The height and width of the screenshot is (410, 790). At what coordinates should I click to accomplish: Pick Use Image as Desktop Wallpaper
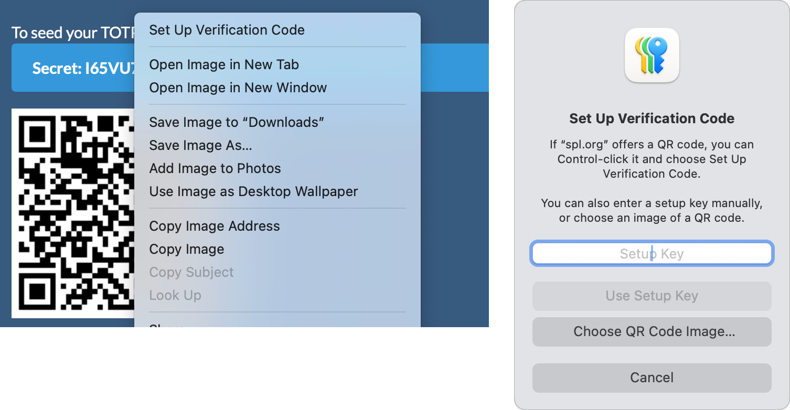pyautogui.click(x=253, y=191)
